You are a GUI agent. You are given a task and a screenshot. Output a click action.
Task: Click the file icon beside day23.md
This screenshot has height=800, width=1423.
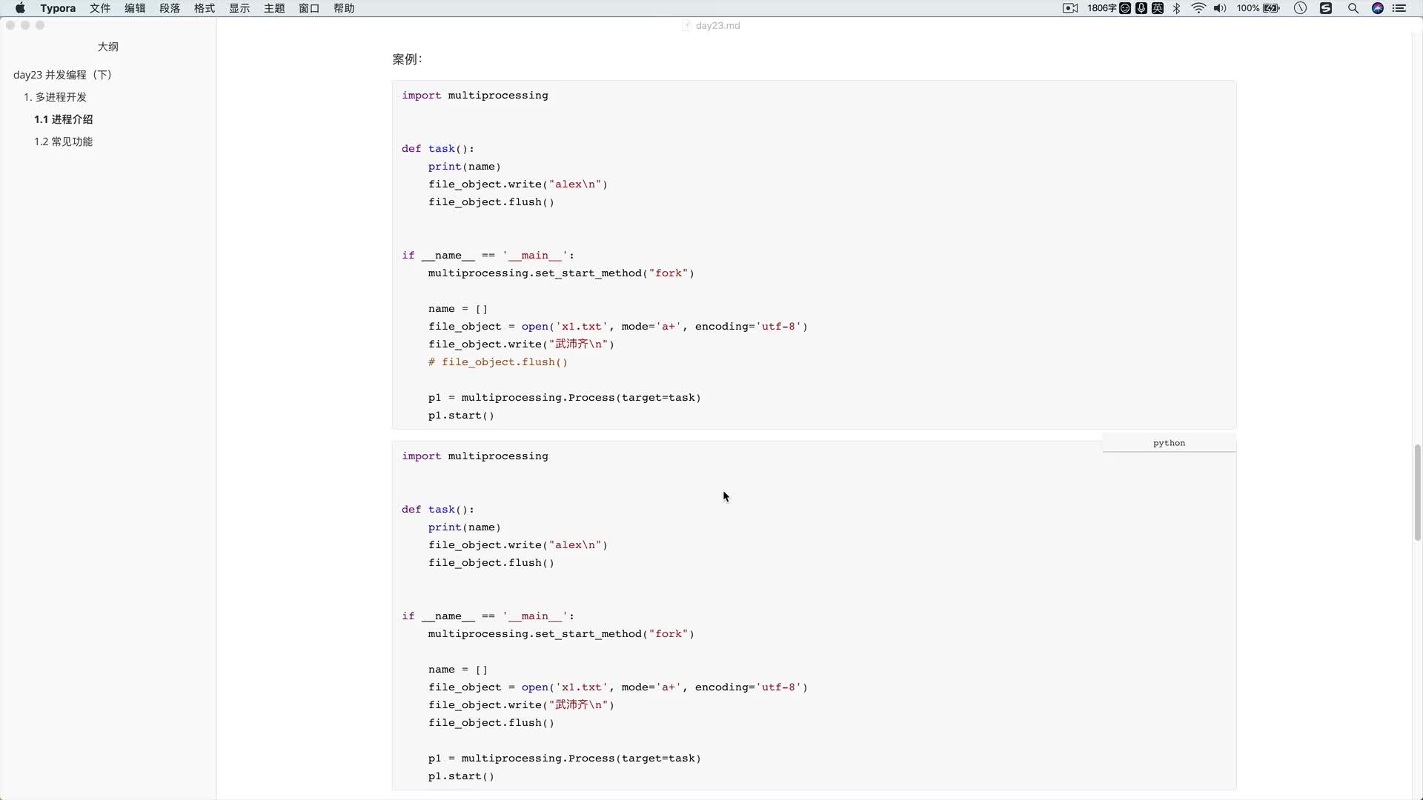click(687, 25)
